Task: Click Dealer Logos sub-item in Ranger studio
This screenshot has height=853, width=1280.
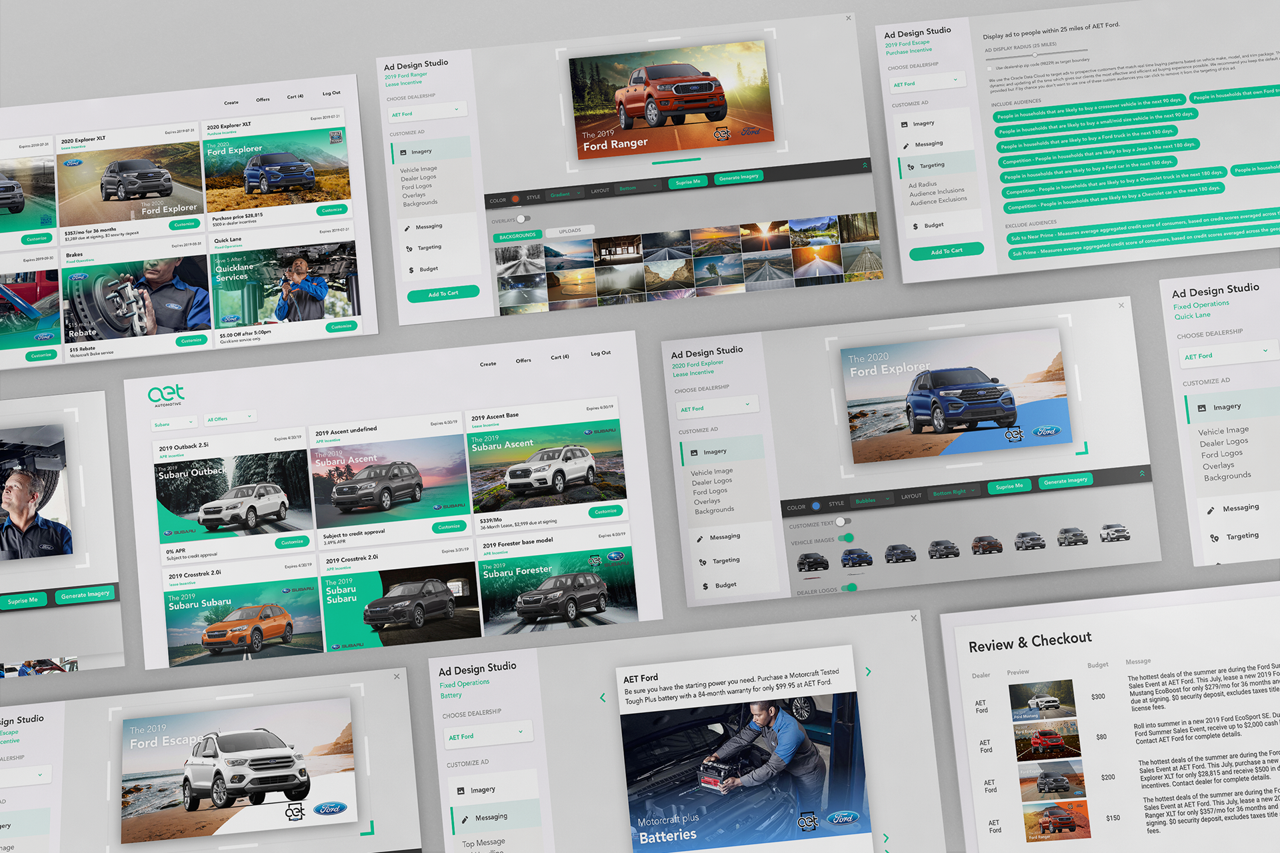Action: point(419,178)
